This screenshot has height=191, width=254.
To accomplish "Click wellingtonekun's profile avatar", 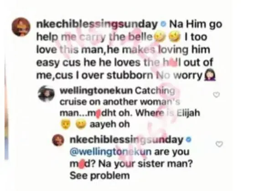I will 47,94.
